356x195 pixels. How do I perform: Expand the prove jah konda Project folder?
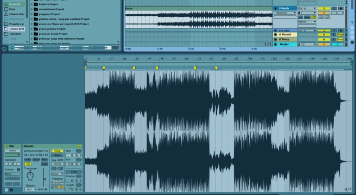tap(32, 34)
